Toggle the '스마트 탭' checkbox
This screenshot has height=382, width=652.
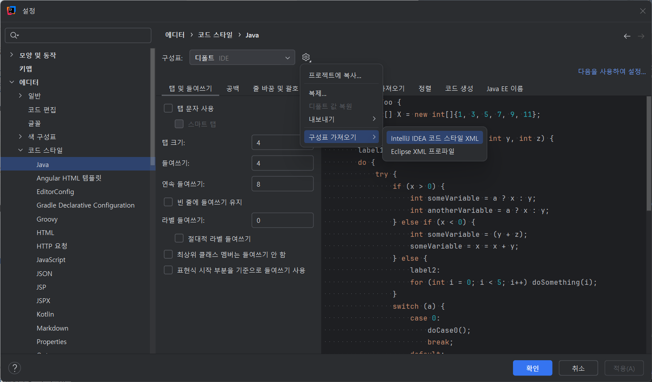(179, 124)
